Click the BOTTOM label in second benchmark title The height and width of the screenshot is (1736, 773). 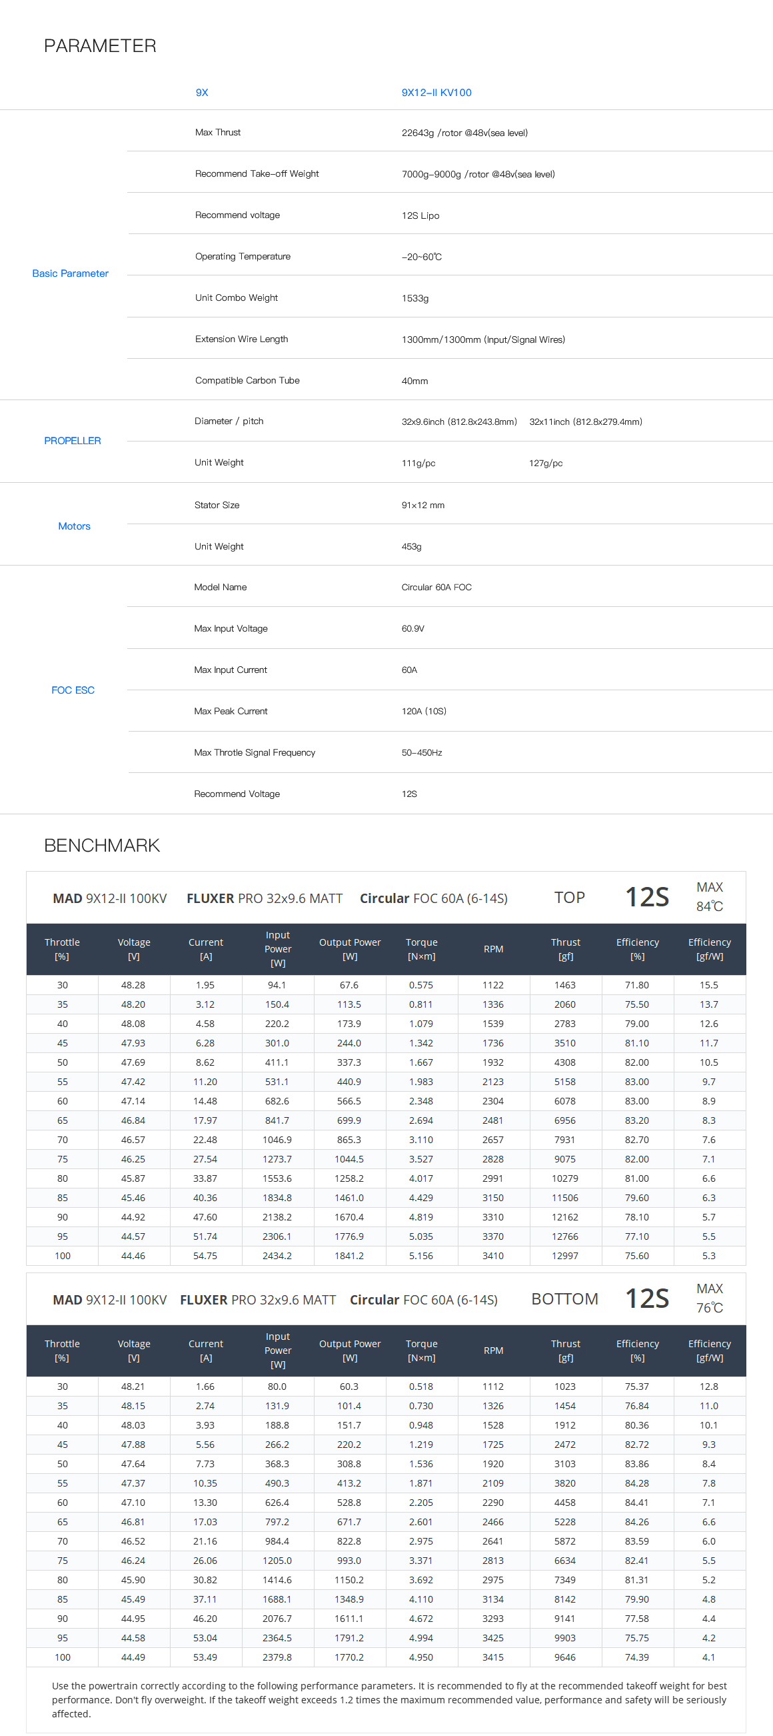pos(564,1298)
